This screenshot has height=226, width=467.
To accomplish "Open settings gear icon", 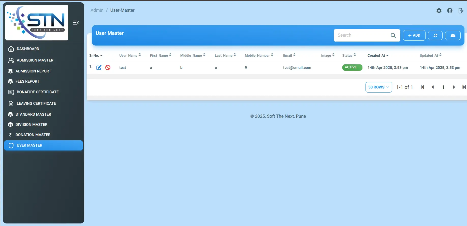I will click(439, 11).
